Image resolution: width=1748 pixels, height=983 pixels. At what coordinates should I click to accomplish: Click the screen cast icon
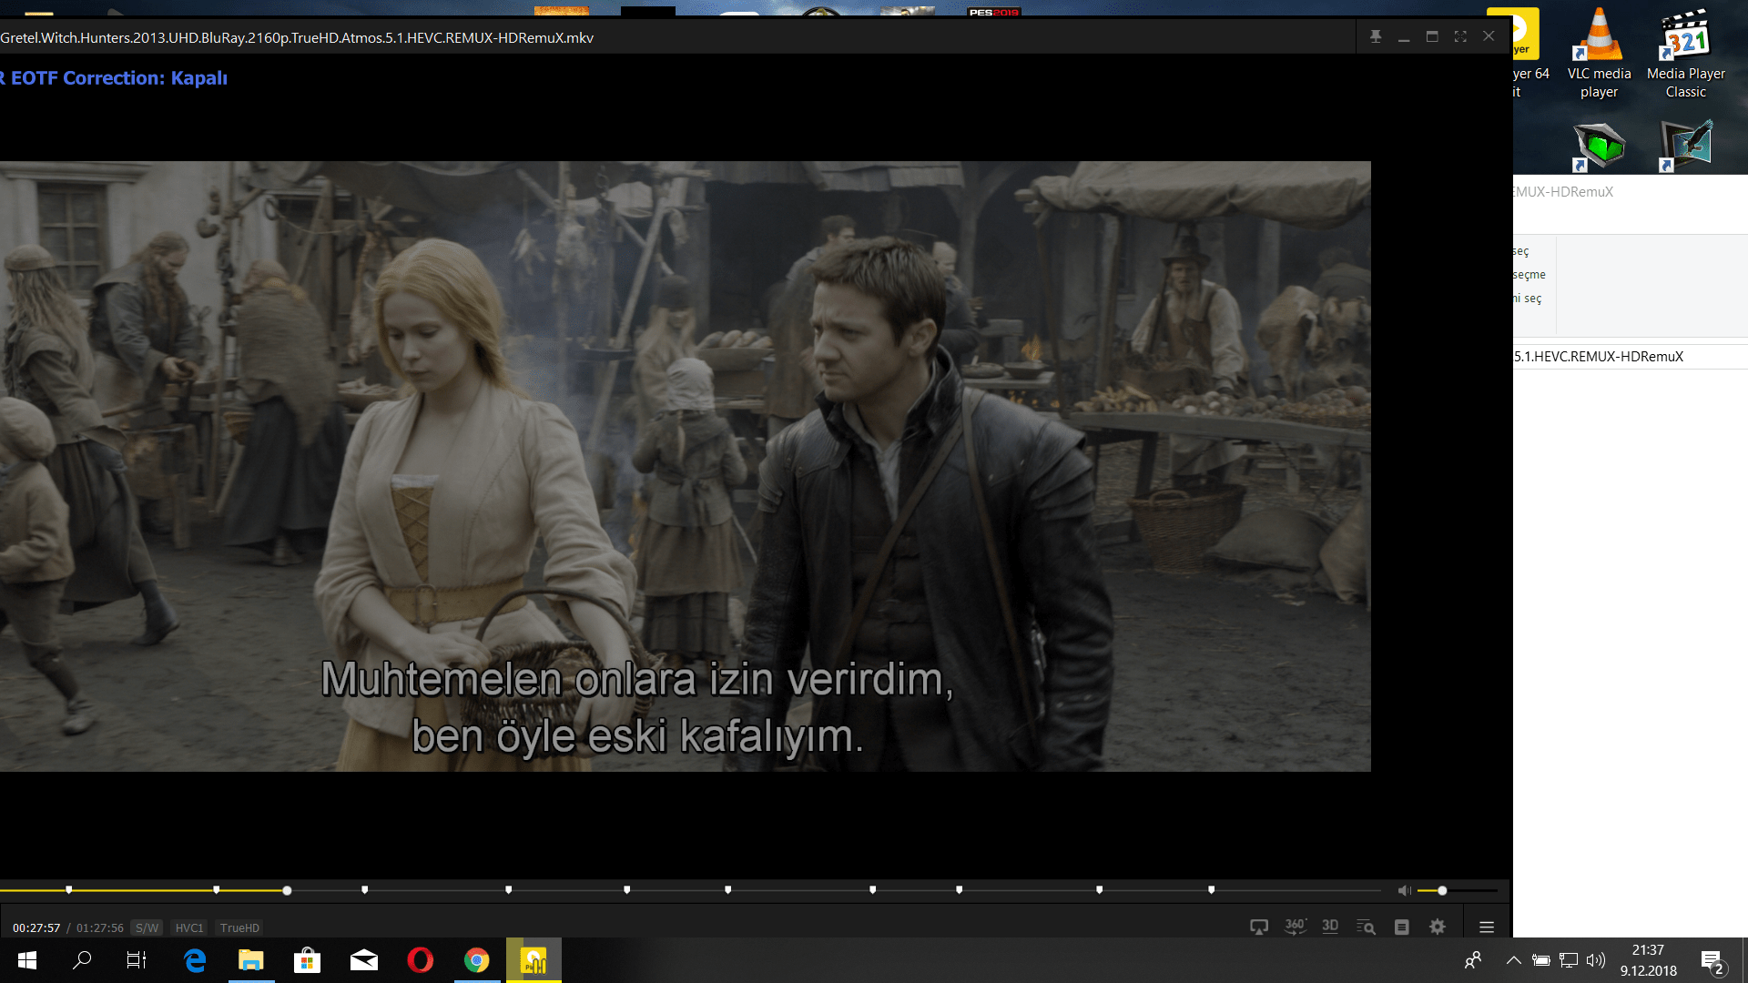click(1259, 927)
